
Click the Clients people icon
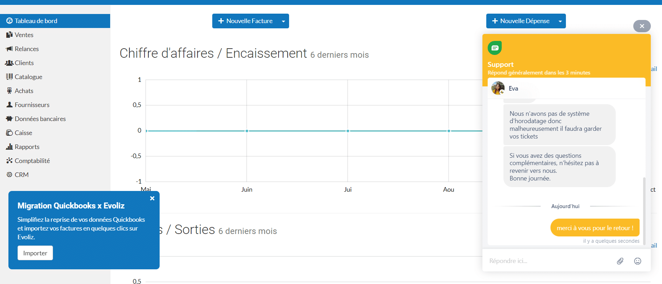(9, 63)
